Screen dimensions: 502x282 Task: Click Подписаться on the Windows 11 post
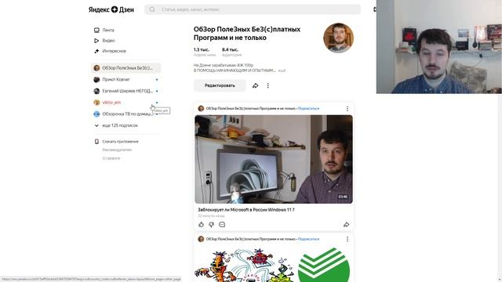308,109
